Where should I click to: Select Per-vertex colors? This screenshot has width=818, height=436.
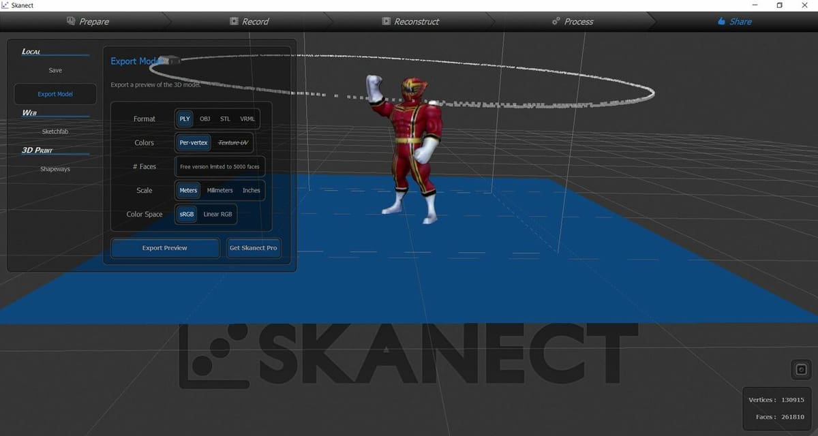pyautogui.click(x=194, y=142)
